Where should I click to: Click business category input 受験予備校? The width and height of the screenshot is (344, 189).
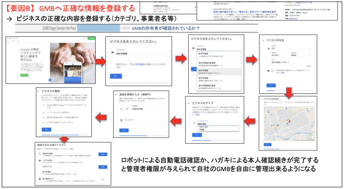coord(218,124)
